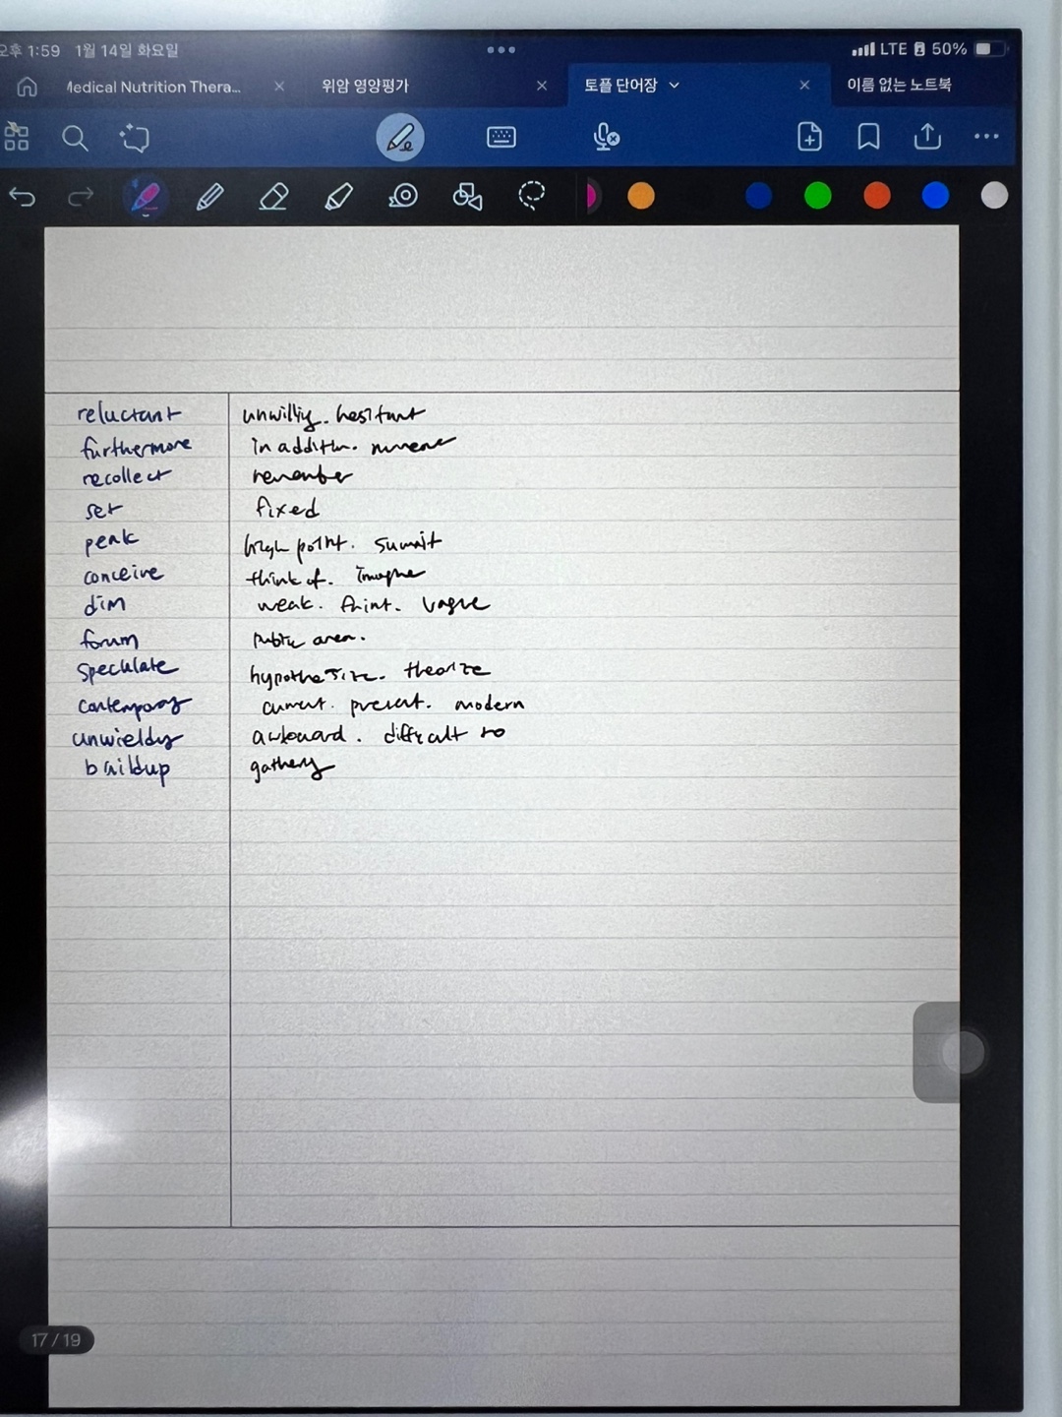The height and width of the screenshot is (1417, 1062).
Task: Open the share export icon
Action: [927, 136]
